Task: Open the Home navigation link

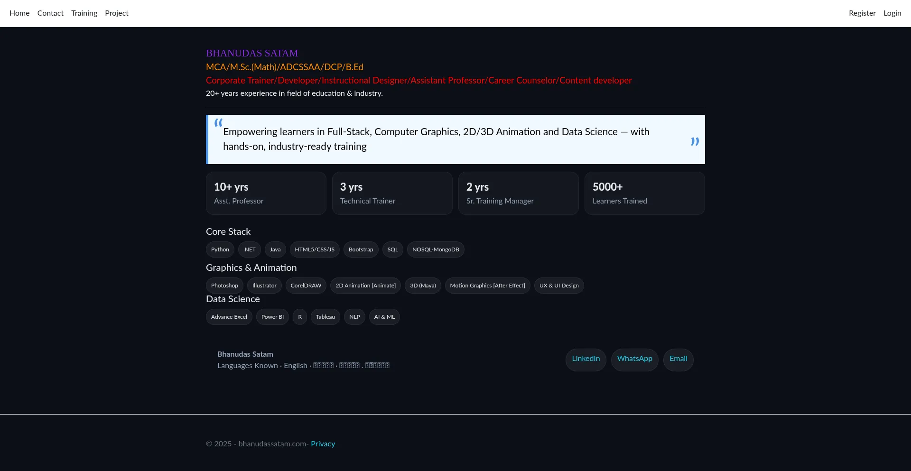Action: click(x=19, y=13)
